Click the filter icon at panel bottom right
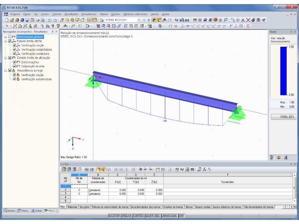Viewport: 299px width, 224px height. pos(286,157)
